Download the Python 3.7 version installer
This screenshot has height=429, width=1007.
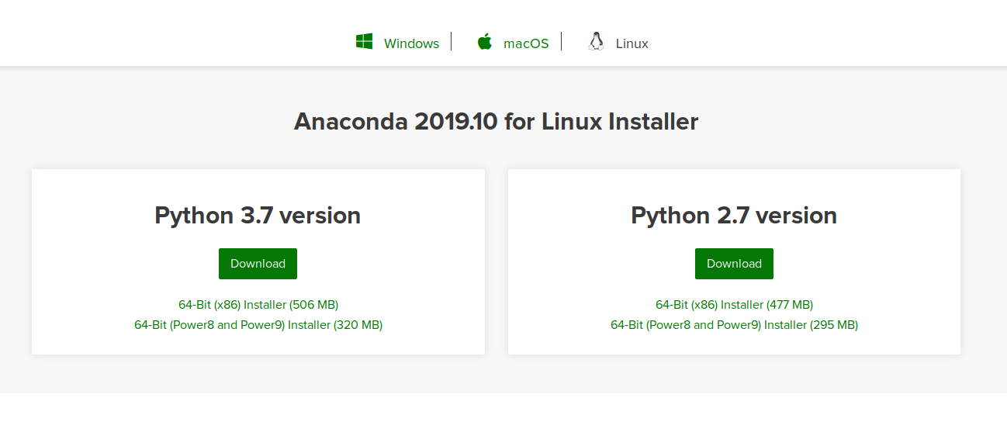(x=258, y=264)
